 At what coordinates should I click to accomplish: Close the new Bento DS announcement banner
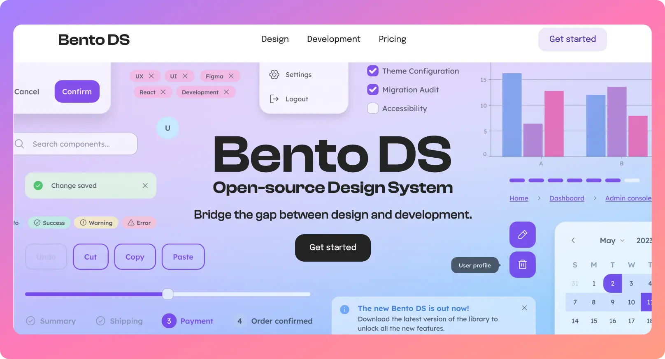click(x=524, y=308)
